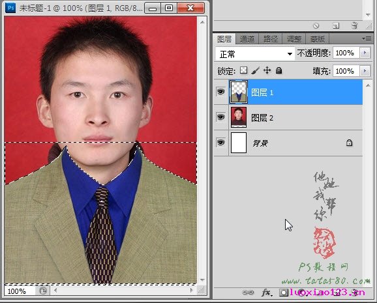Toggle lock position move icon

[267, 70]
